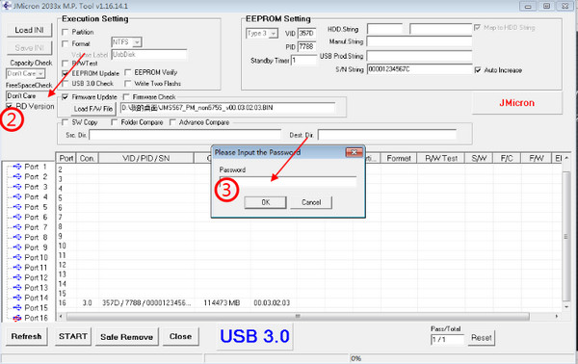578x364 pixels.
Task: Click the firmware file path field
Action: pyautogui.click(x=227, y=108)
